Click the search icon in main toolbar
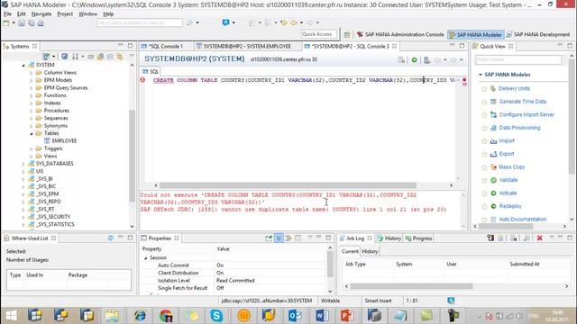577x324 pixels. (x=190, y=22)
